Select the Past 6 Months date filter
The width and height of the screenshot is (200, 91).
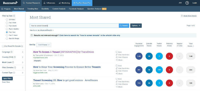tap(7, 29)
